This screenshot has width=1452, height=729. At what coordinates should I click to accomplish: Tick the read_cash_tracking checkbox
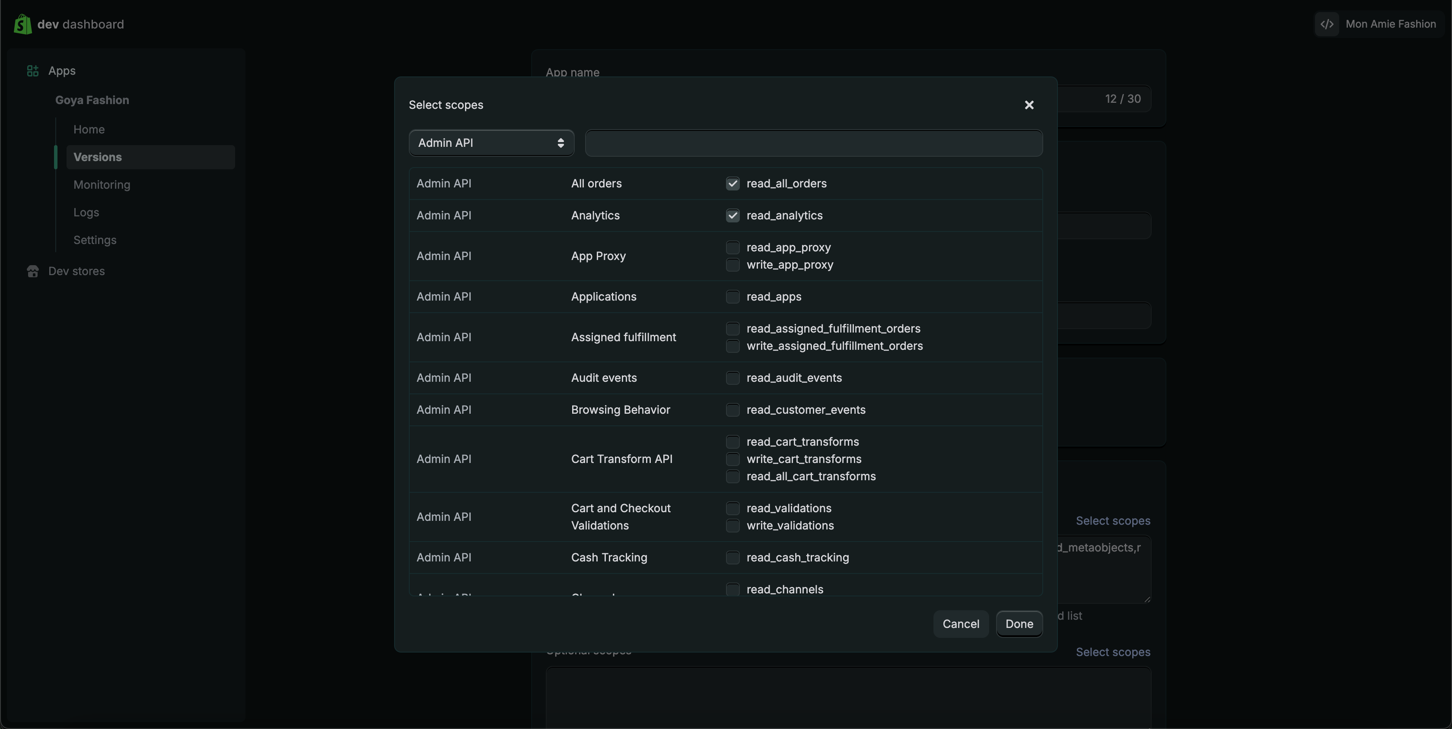732,558
